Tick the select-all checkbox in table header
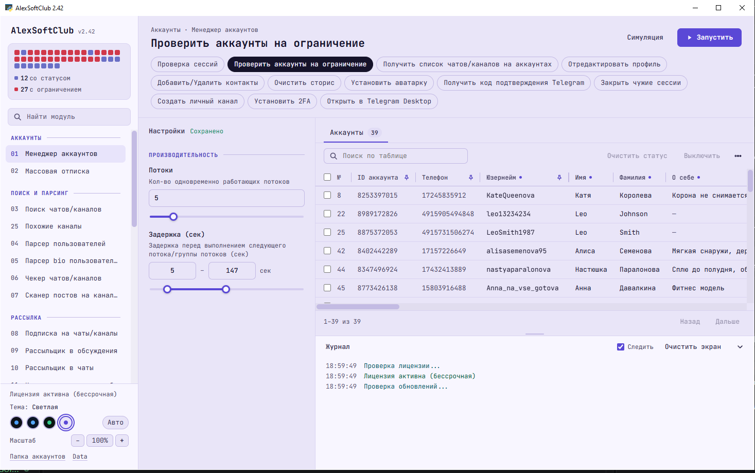This screenshot has height=473, width=755. 327,177
